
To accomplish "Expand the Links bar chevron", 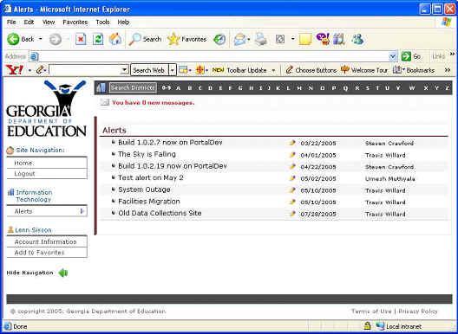I will coord(452,54).
